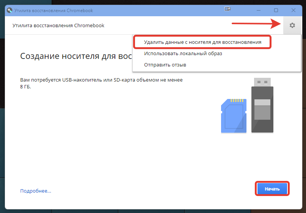Open the 'Подробнее...' link

(x=36, y=191)
